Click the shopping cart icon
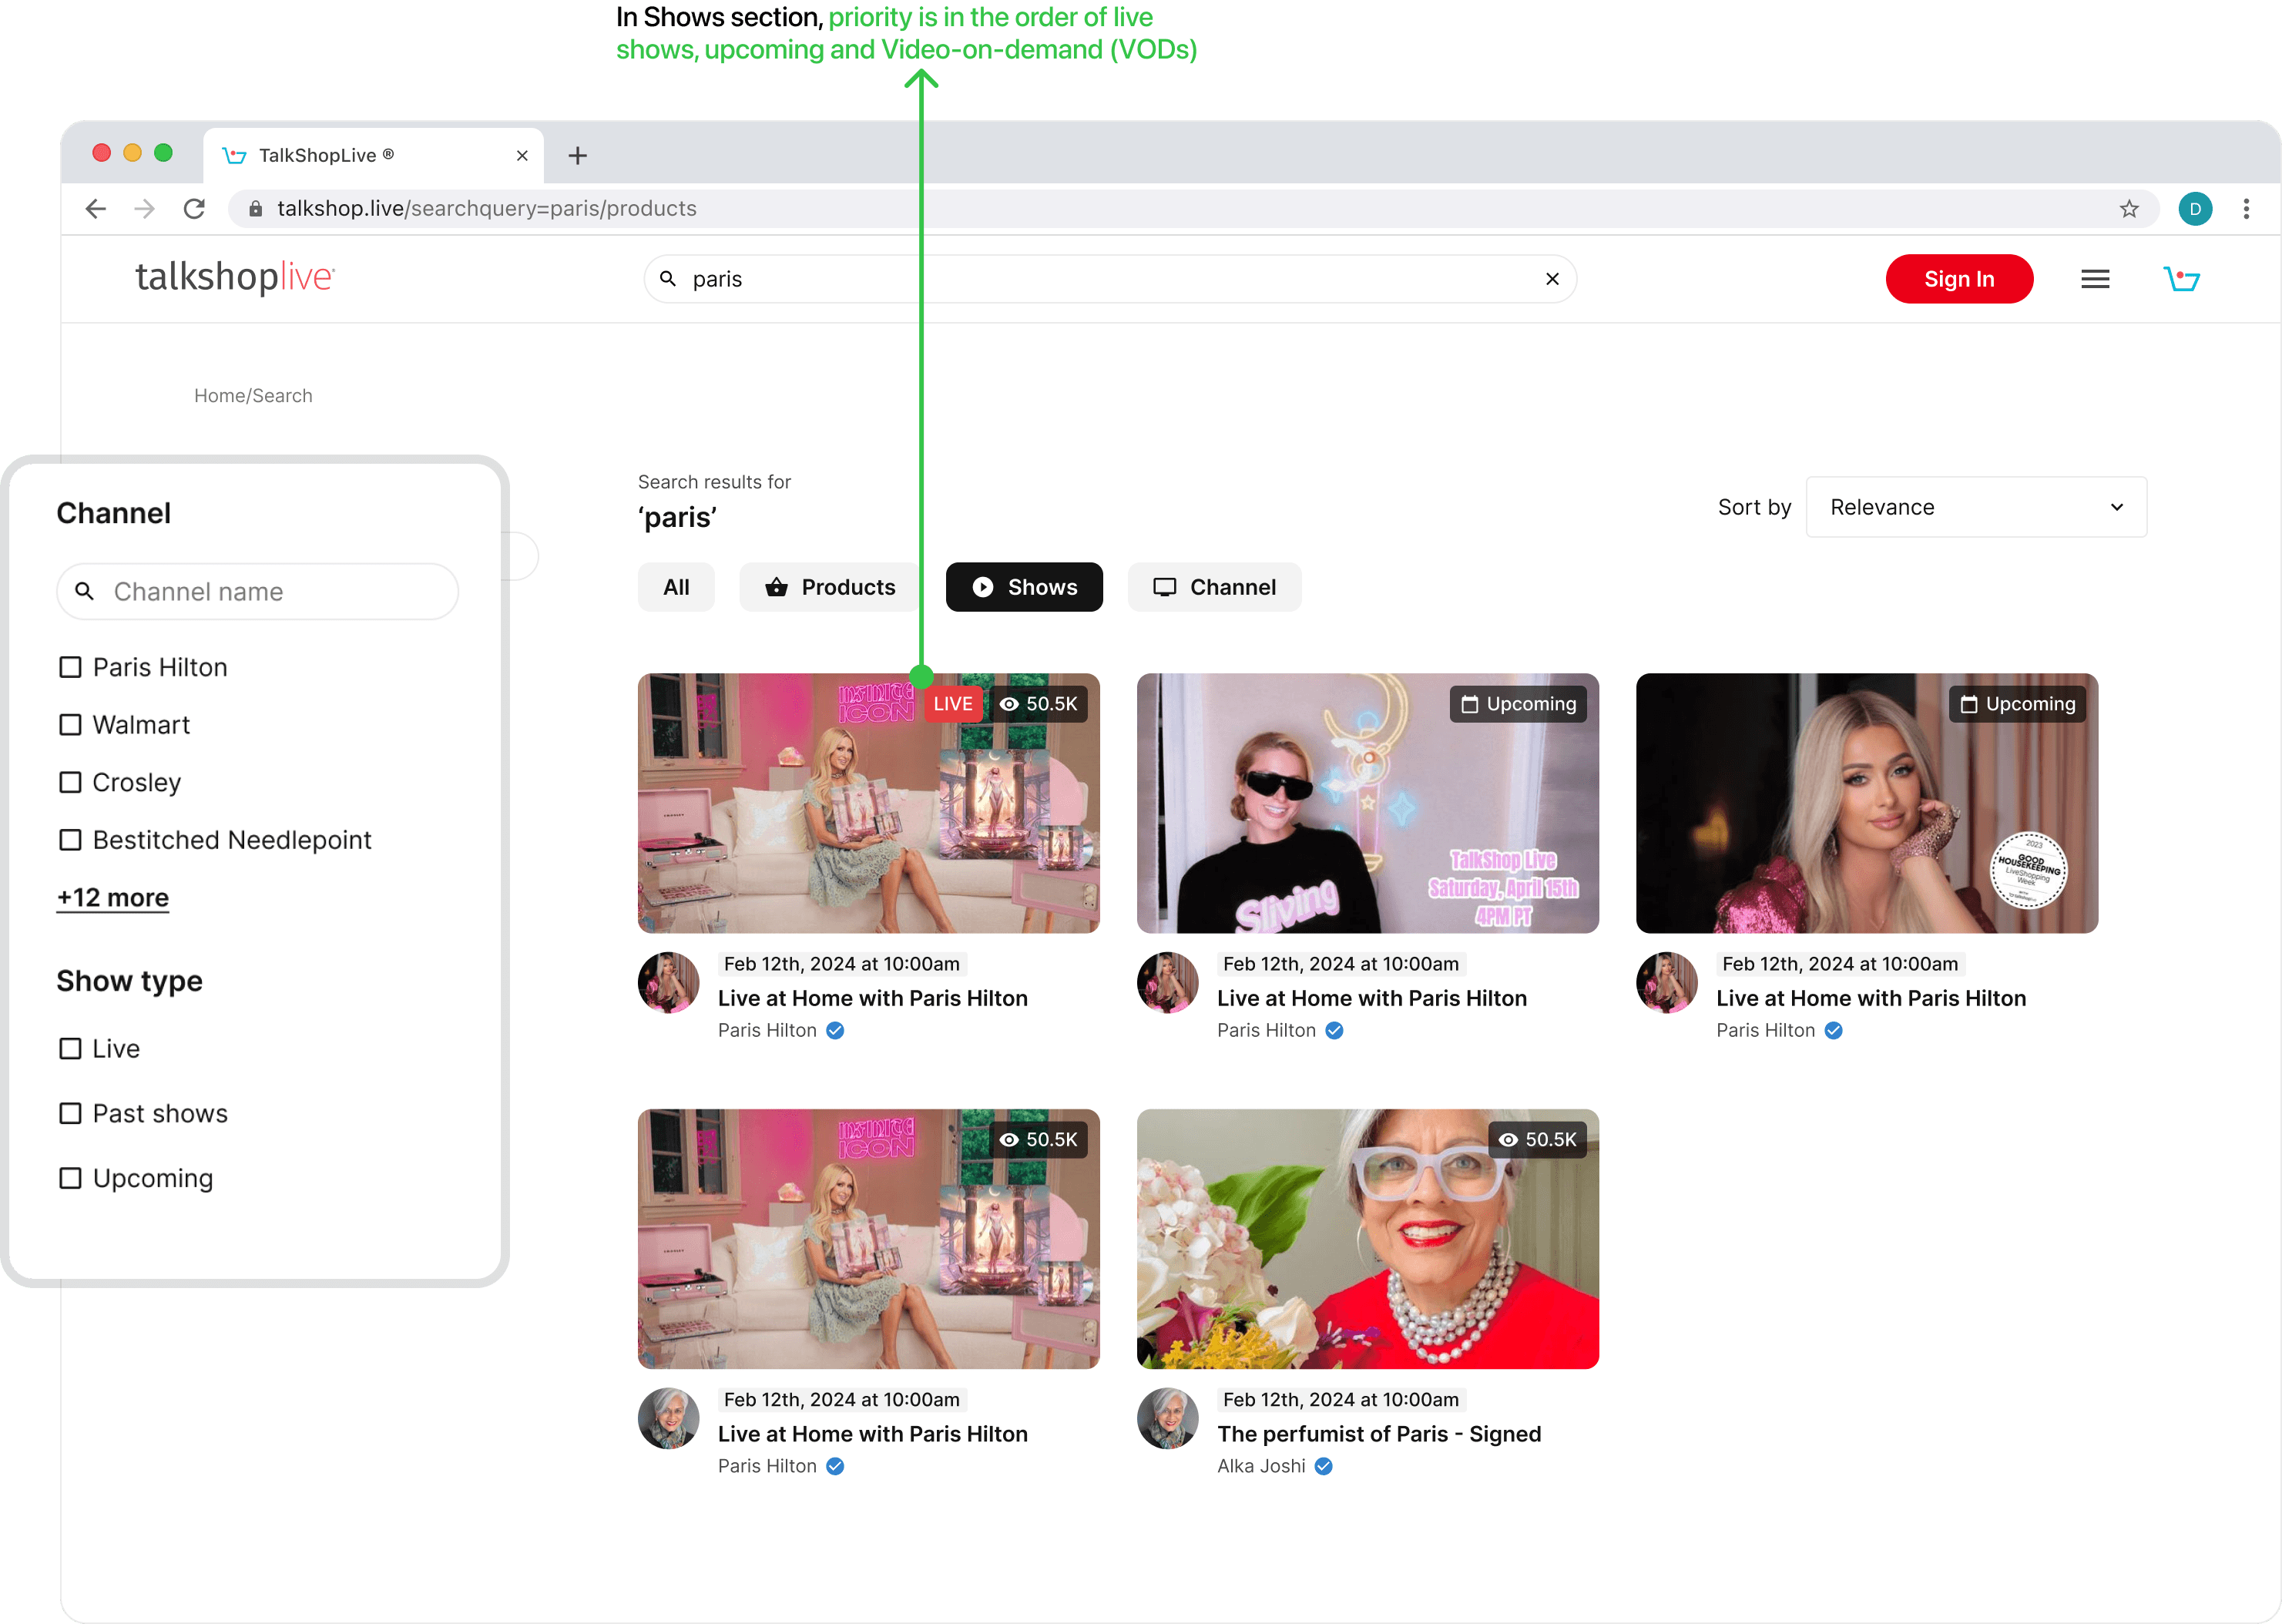This screenshot has width=2282, height=1624. click(2181, 279)
